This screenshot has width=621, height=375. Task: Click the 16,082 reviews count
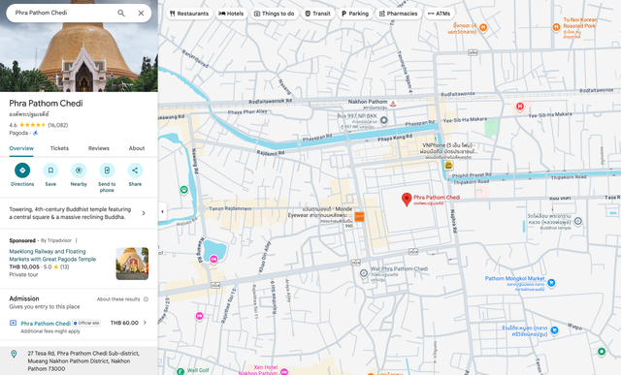click(58, 125)
